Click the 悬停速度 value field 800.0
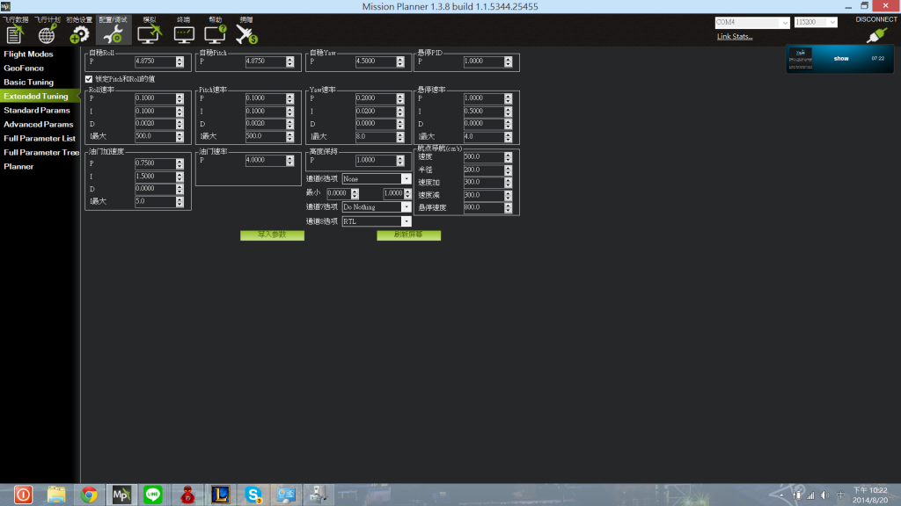 coord(484,207)
